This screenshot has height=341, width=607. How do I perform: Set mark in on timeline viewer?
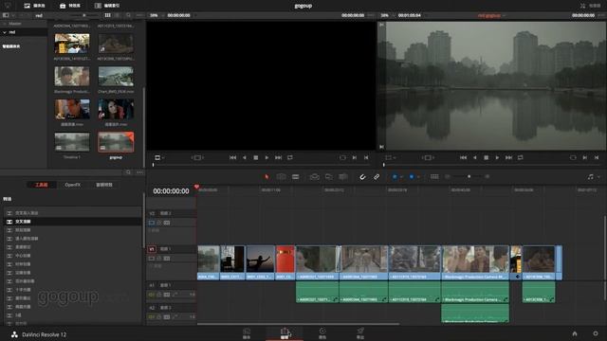pos(585,158)
